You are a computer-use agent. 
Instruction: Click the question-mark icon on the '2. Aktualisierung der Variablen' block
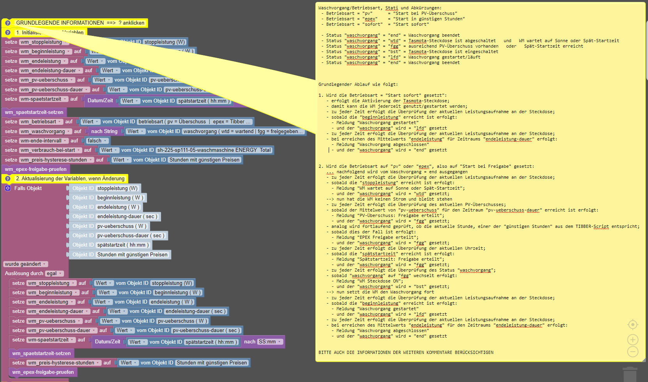coord(8,179)
